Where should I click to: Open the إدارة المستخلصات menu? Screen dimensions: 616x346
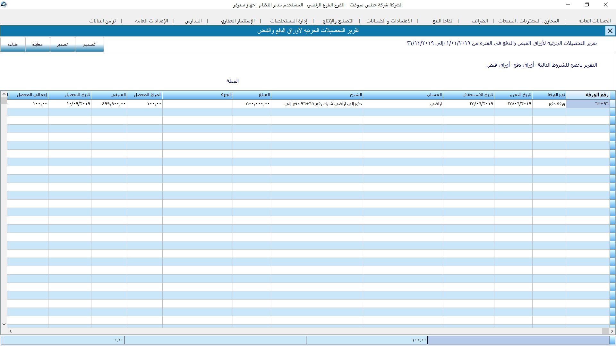(x=289, y=21)
